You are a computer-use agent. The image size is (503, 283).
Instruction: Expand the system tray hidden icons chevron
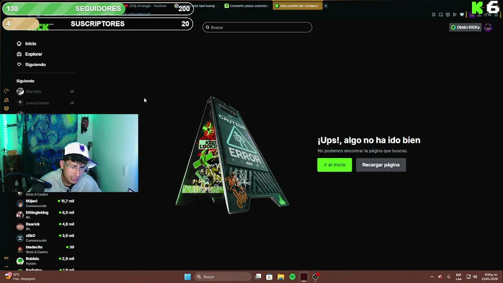point(432,277)
